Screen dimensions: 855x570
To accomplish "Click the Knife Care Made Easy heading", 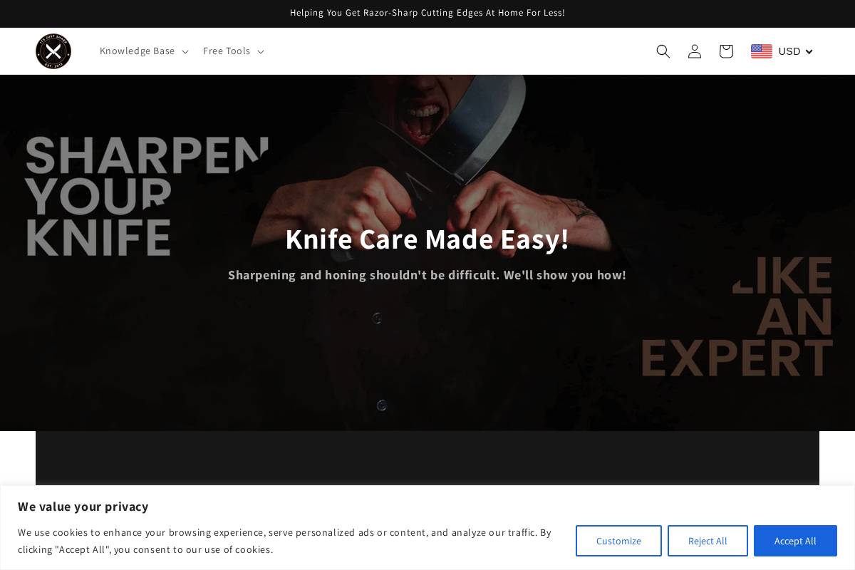I will [427, 239].
